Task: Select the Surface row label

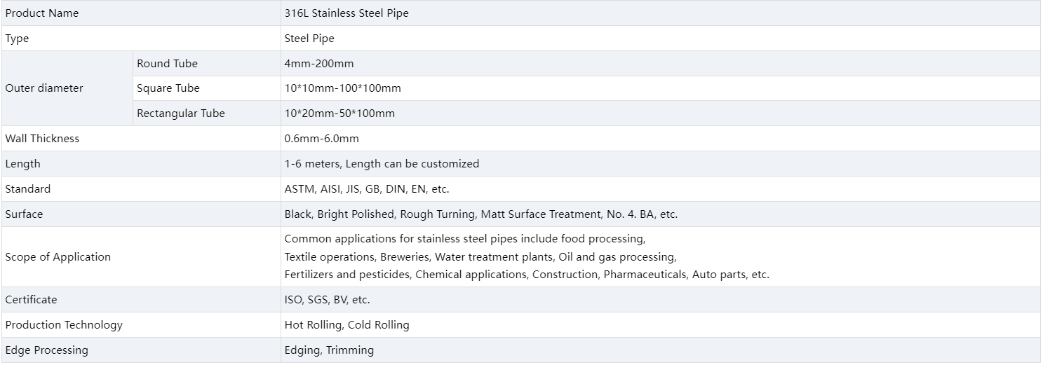Action: [x=24, y=214]
